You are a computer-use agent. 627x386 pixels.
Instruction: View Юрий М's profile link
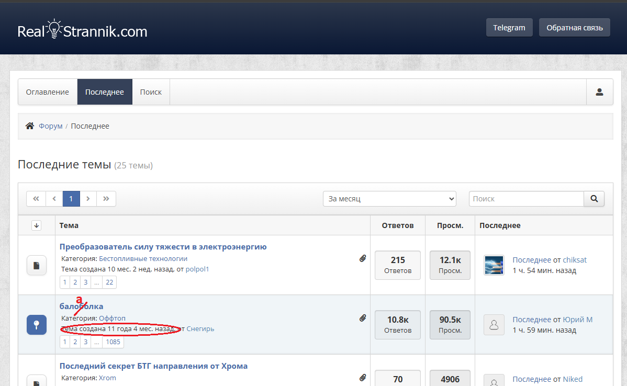tap(578, 319)
